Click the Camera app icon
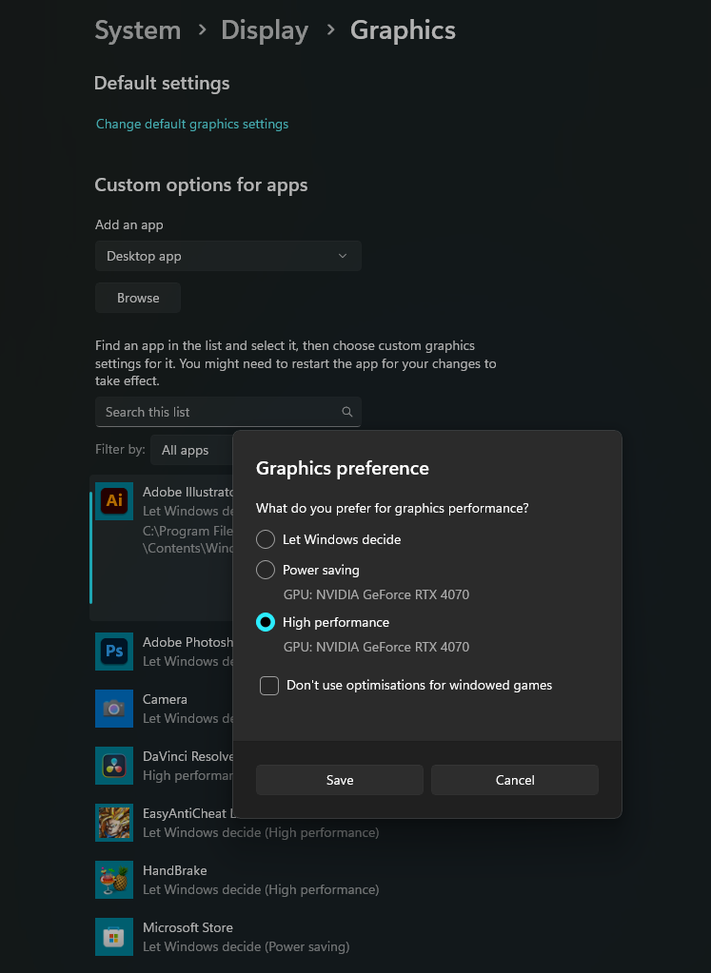The width and height of the screenshot is (711, 973). (114, 708)
